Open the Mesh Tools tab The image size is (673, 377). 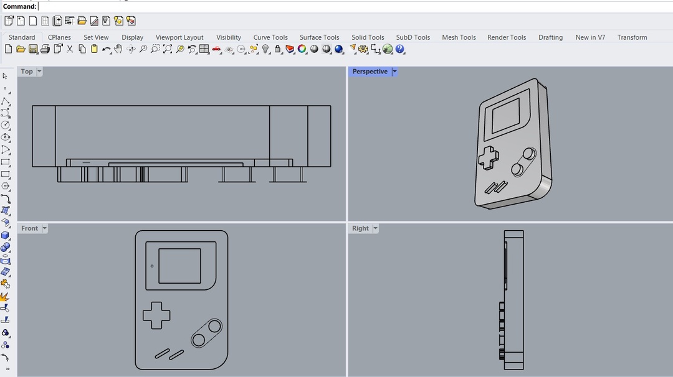tap(459, 37)
